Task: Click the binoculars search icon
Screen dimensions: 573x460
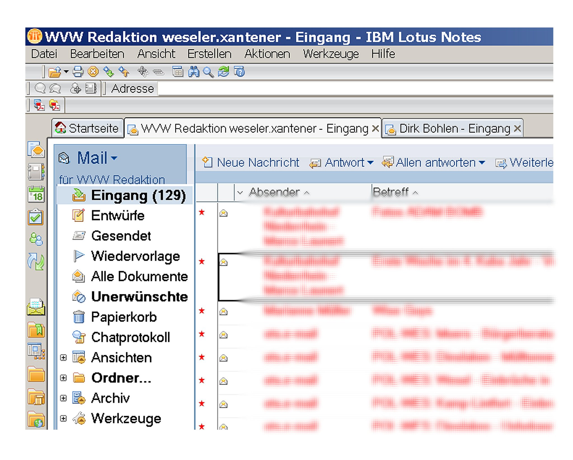Action: point(194,72)
